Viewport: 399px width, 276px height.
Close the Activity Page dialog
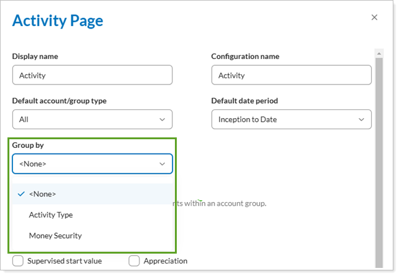coord(374,17)
